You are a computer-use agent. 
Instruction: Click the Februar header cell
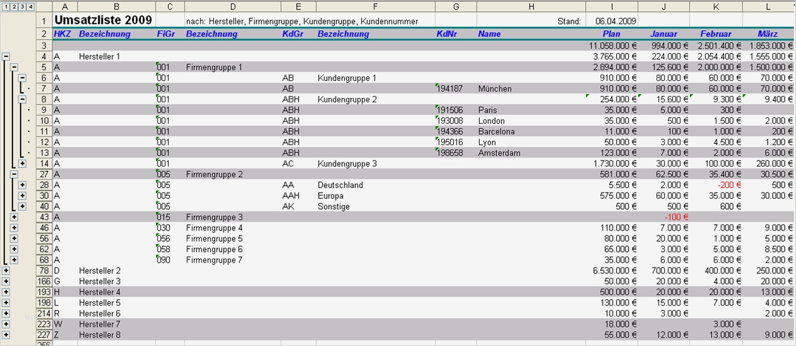point(716,34)
